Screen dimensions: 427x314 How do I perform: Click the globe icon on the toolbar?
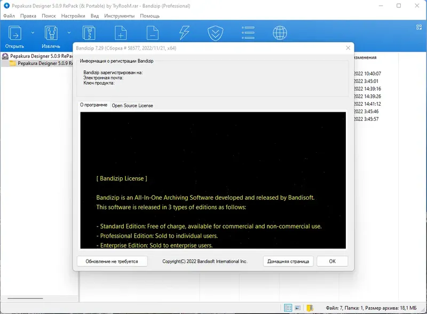pyautogui.click(x=279, y=33)
